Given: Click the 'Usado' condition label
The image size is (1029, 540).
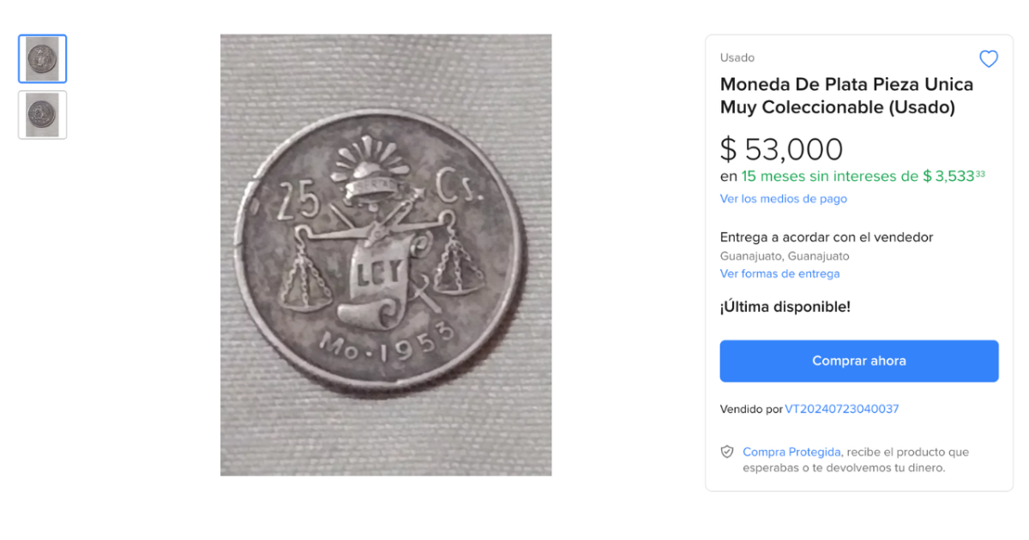Looking at the screenshot, I should (737, 57).
